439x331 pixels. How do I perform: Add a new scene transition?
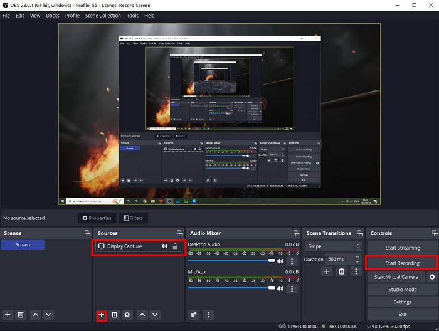pos(327,271)
